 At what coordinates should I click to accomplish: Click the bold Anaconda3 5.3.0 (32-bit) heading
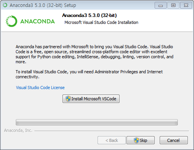click(x=89, y=15)
